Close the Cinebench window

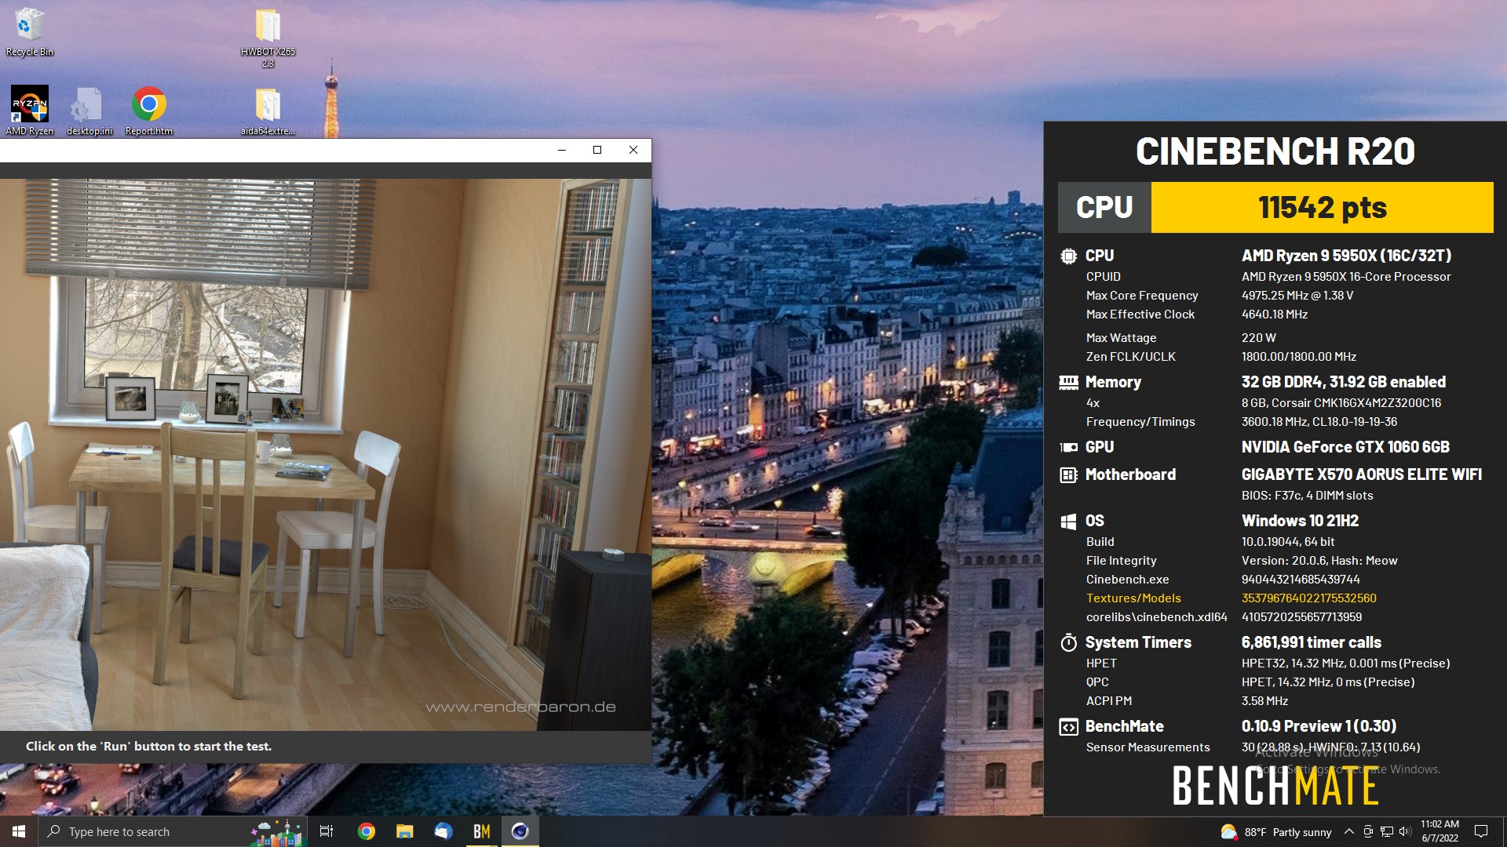(633, 150)
